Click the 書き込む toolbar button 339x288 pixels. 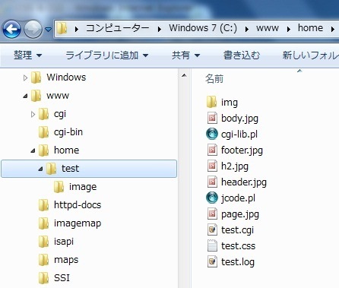242,55
